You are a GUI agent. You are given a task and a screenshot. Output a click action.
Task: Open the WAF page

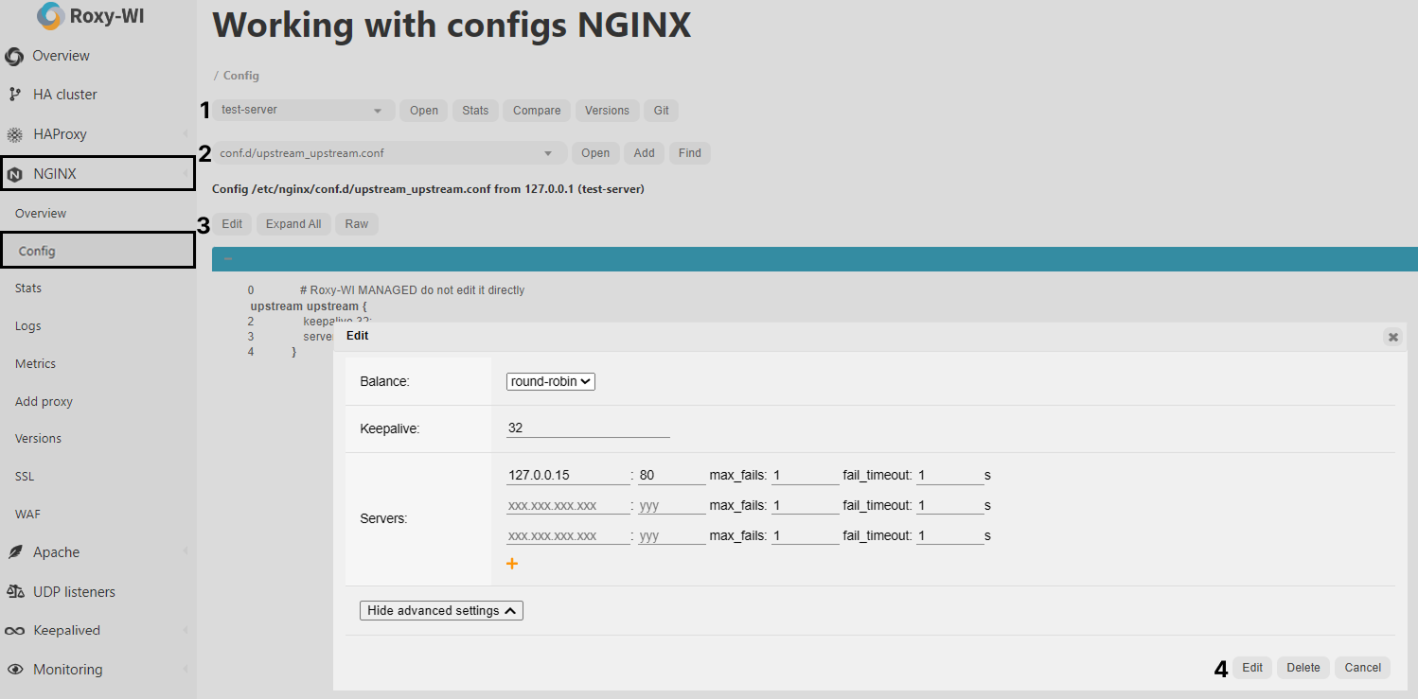[27, 515]
